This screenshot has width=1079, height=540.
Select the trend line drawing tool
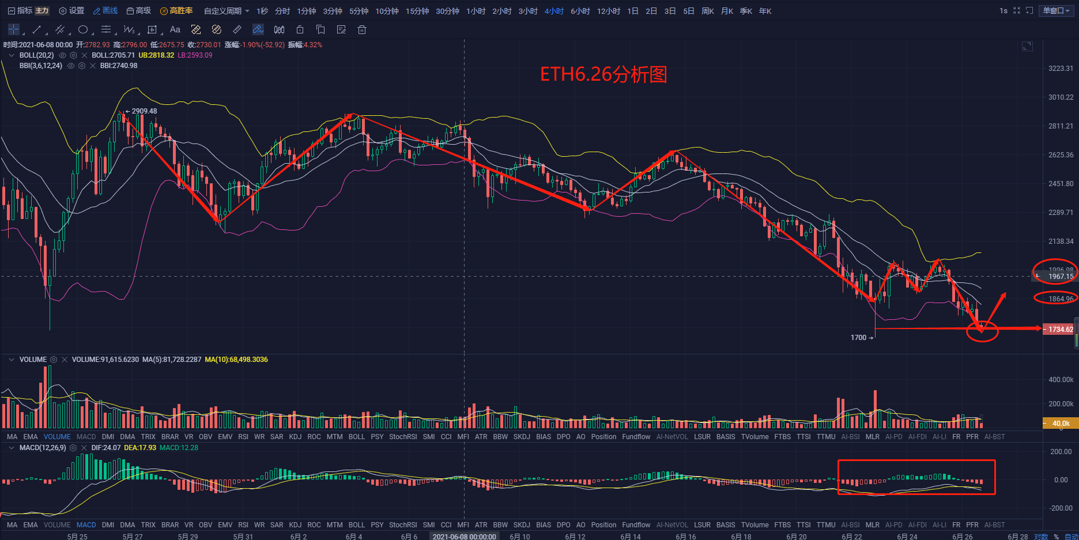[37, 29]
